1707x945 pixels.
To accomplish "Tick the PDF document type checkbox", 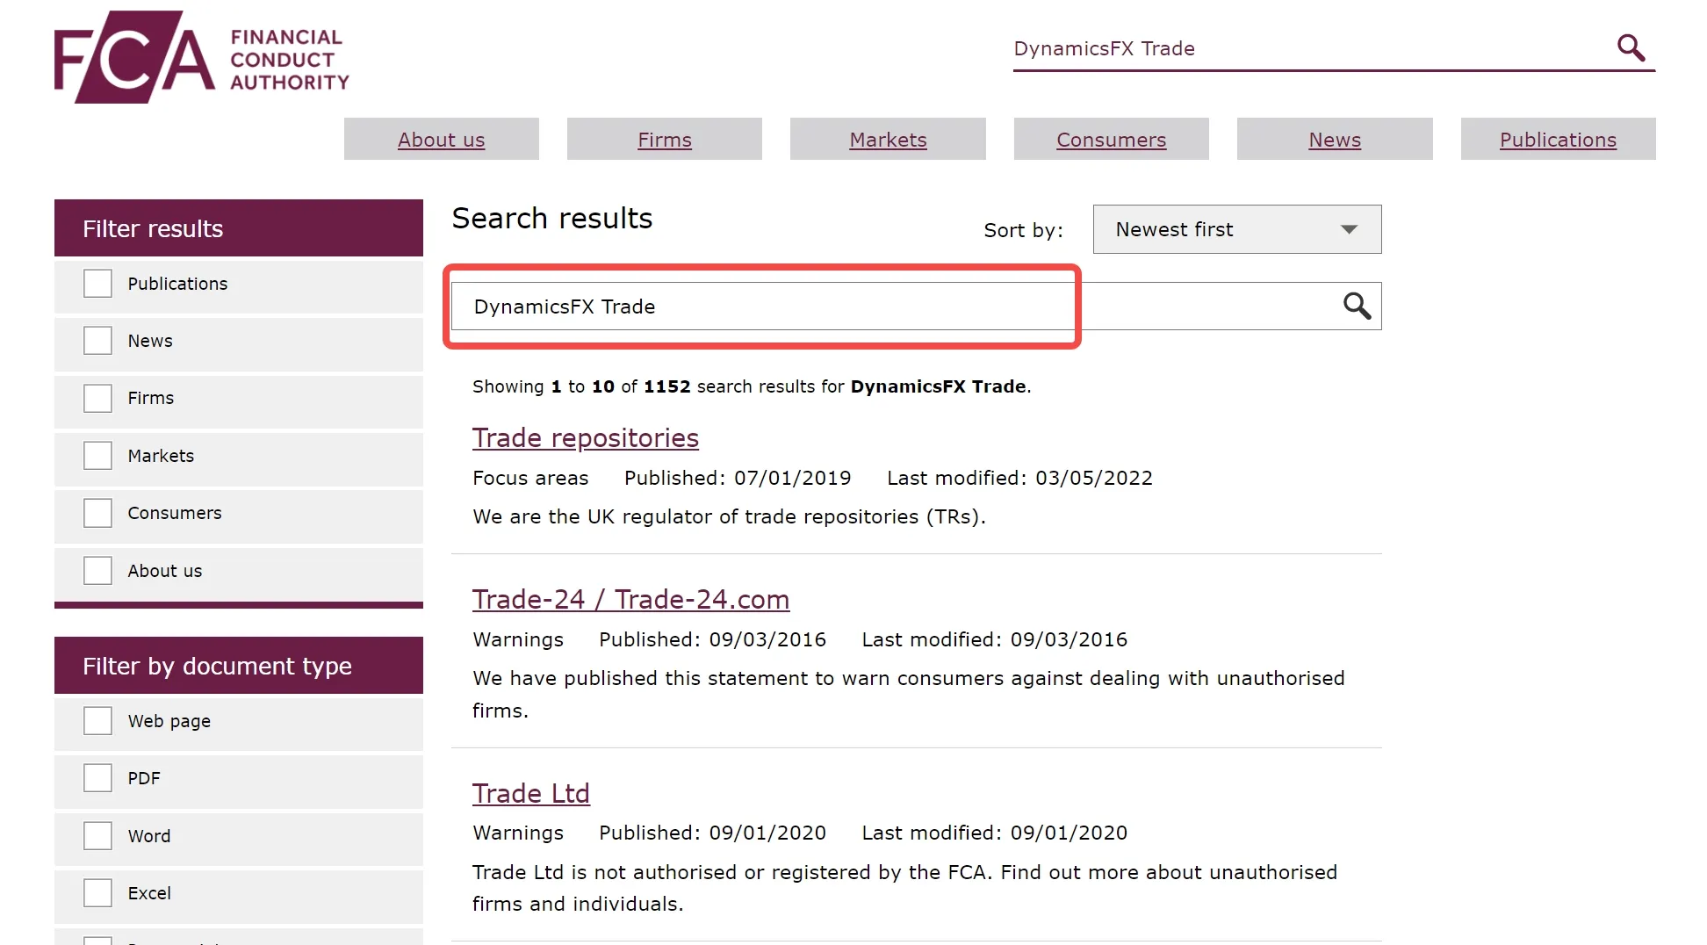I will (x=97, y=778).
